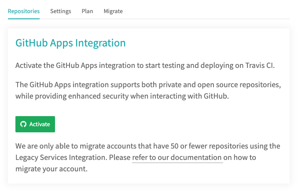The height and width of the screenshot is (195, 298).
Task: Activate the GitHub Apps integration
Action: (x=35, y=124)
